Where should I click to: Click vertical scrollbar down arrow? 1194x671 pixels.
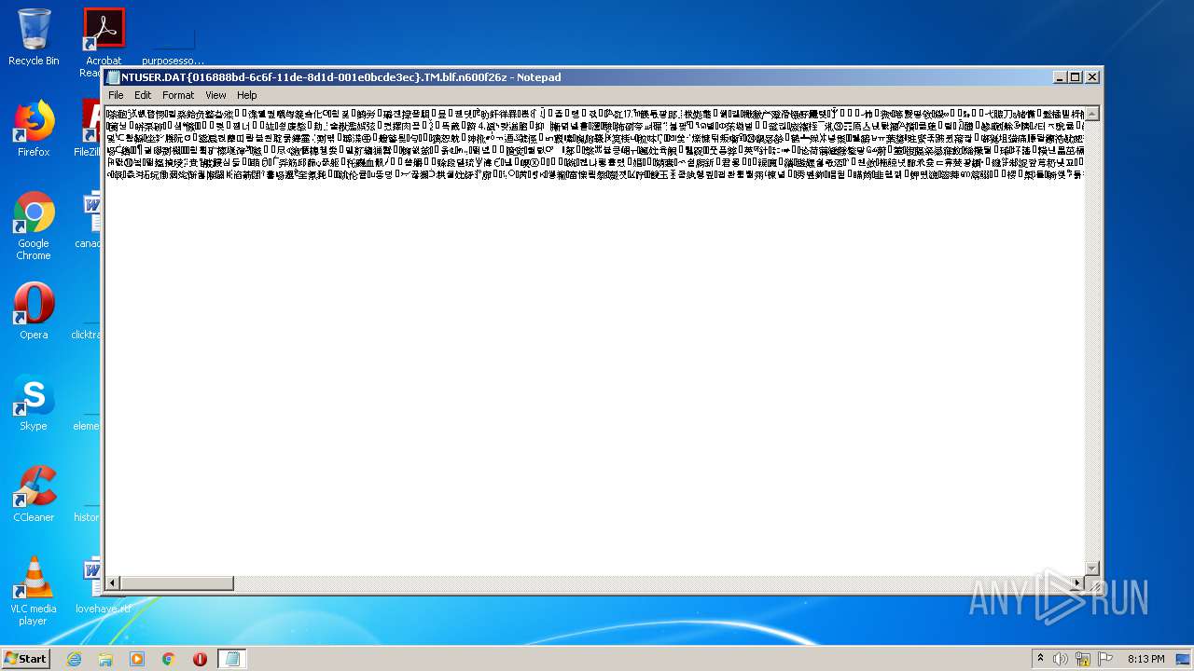1092,568
